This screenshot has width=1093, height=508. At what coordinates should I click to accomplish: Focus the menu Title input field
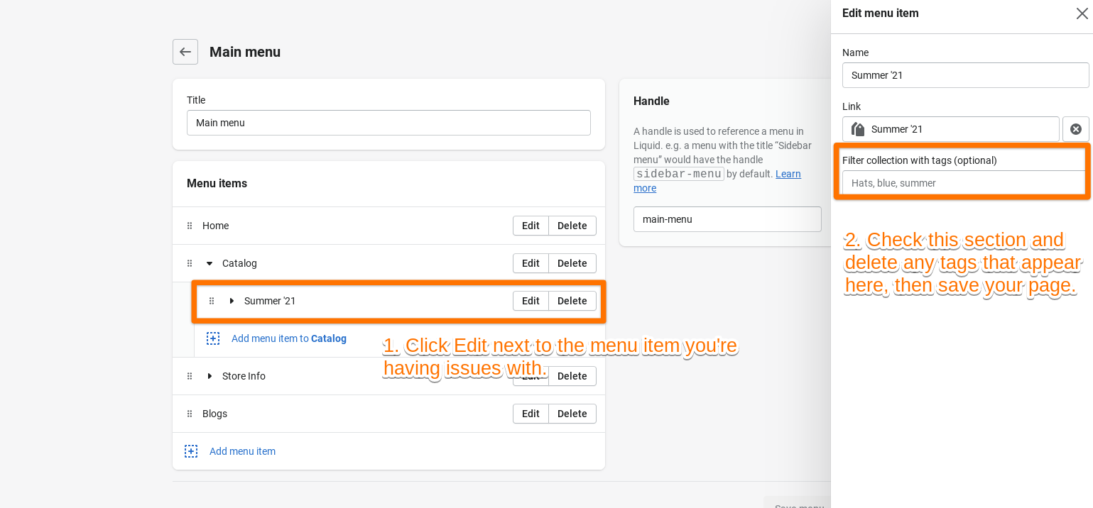pos(388,123)
